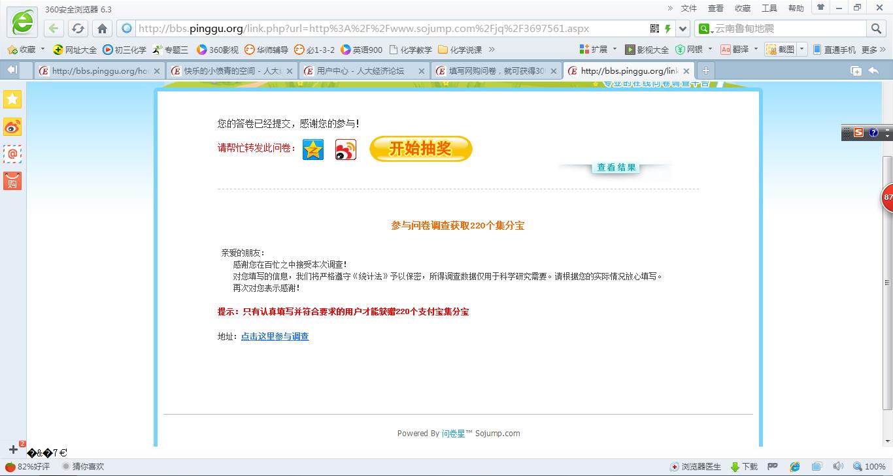Add a sidebar app with plus icon
This screenshot has width=893, height=476.
click(13, 449)
